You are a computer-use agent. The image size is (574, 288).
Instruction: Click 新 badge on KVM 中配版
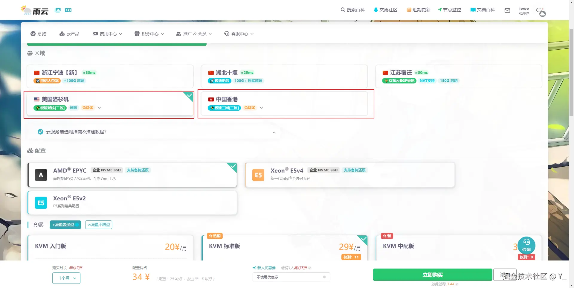coord(387,236)
